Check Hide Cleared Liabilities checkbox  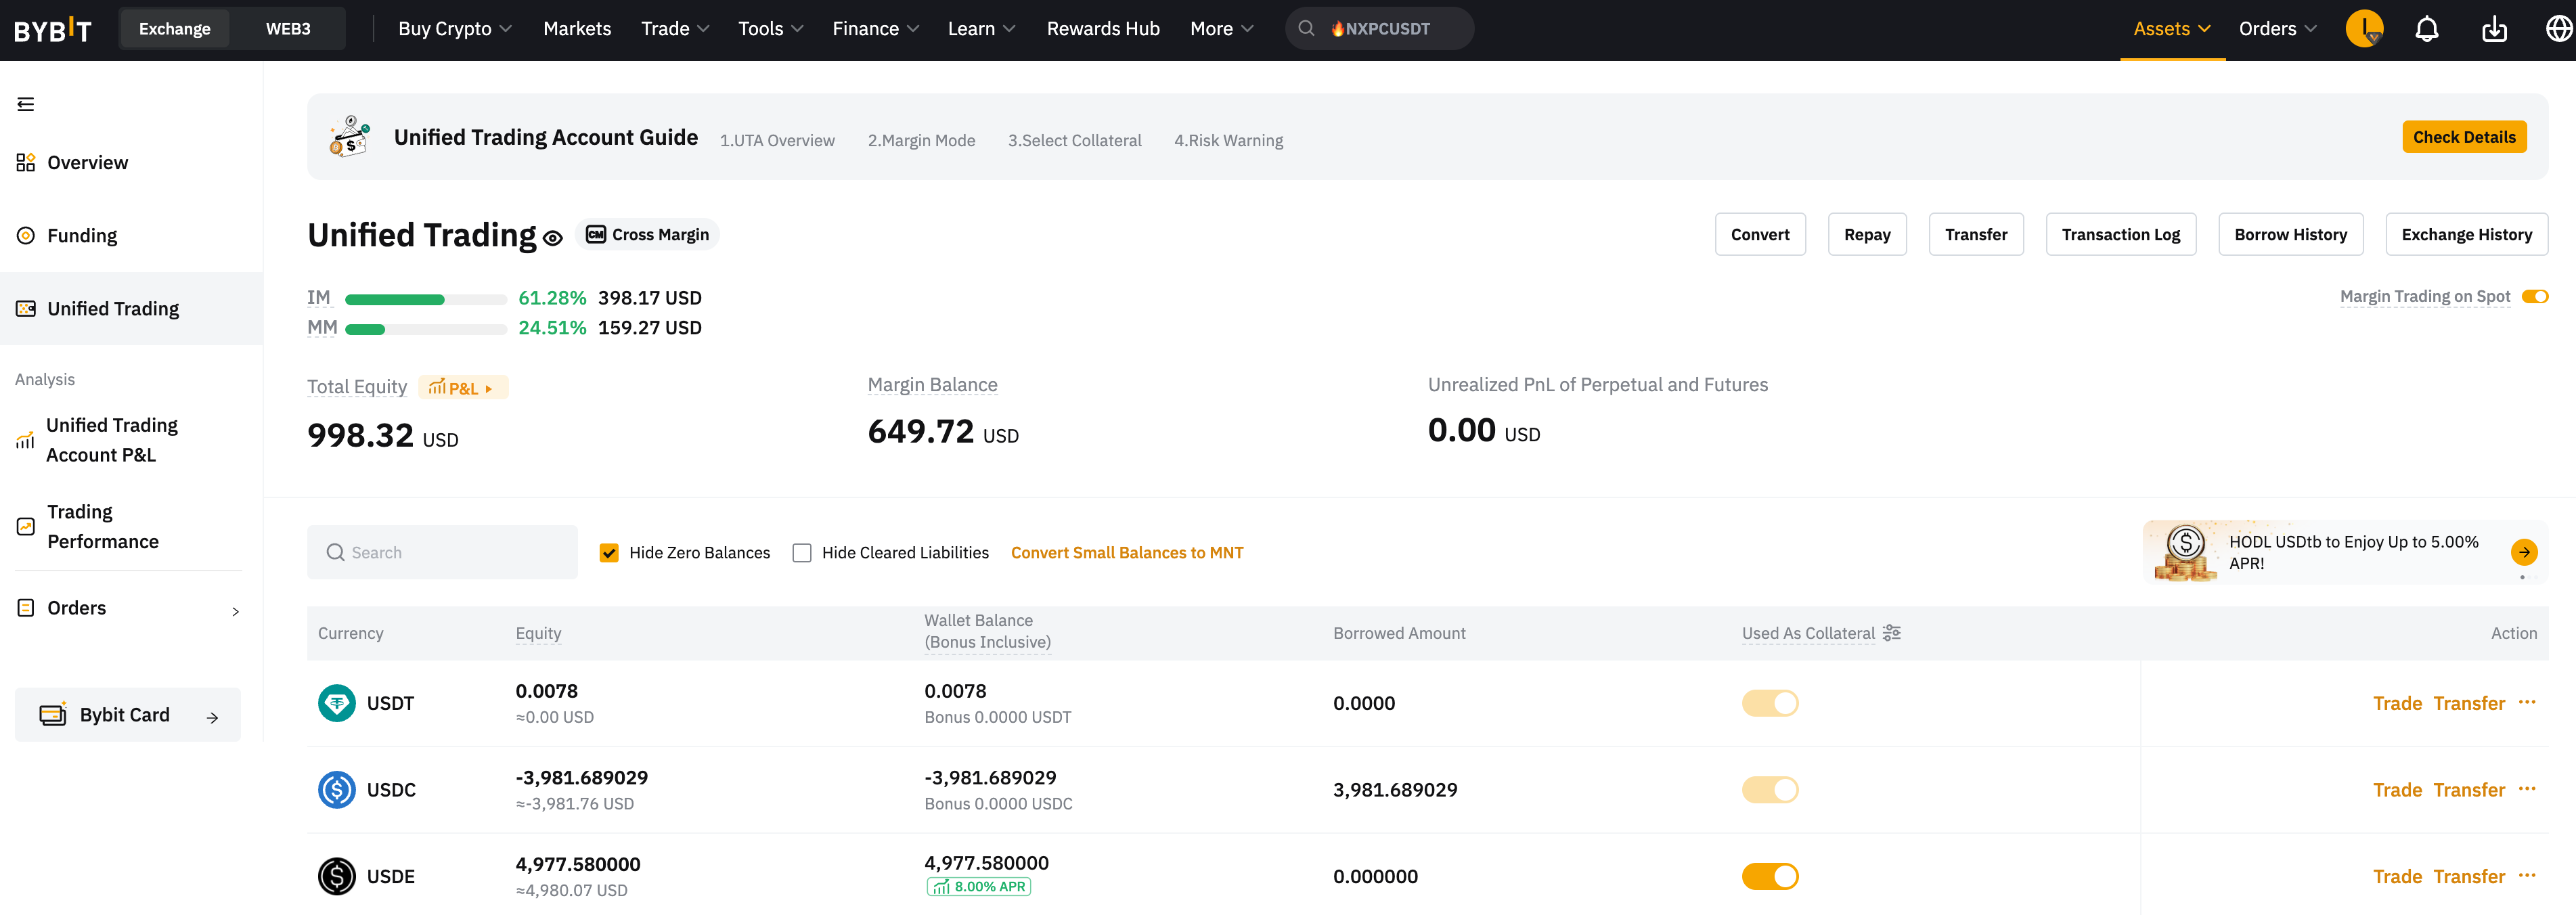802,553
